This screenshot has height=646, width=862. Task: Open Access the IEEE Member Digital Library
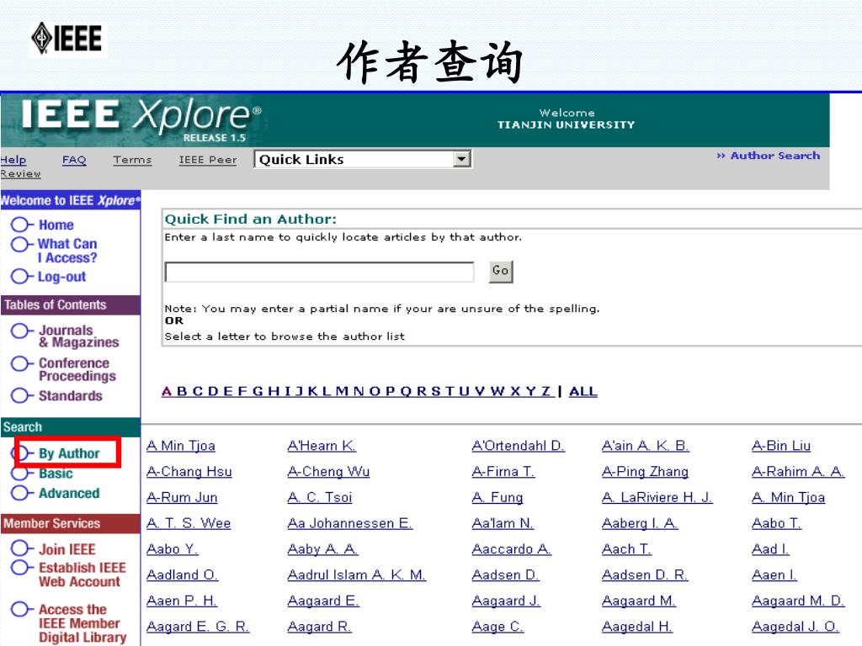(x=82, y=623)
